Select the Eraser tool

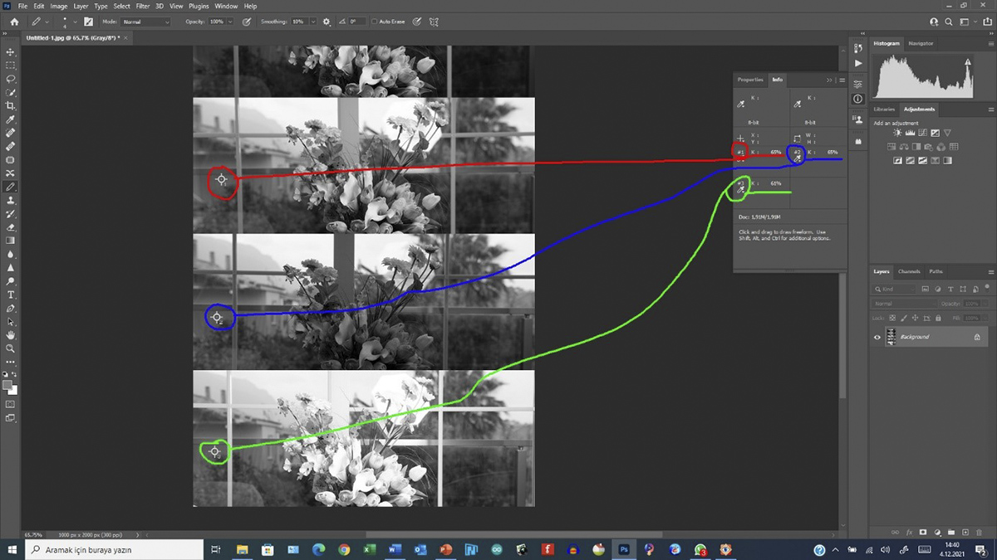[11, 226]
